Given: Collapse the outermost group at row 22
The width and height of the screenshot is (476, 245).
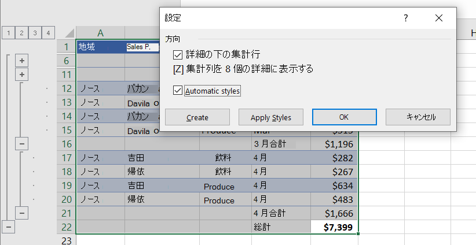Looking at the screenshot, I should pos(9,227).
